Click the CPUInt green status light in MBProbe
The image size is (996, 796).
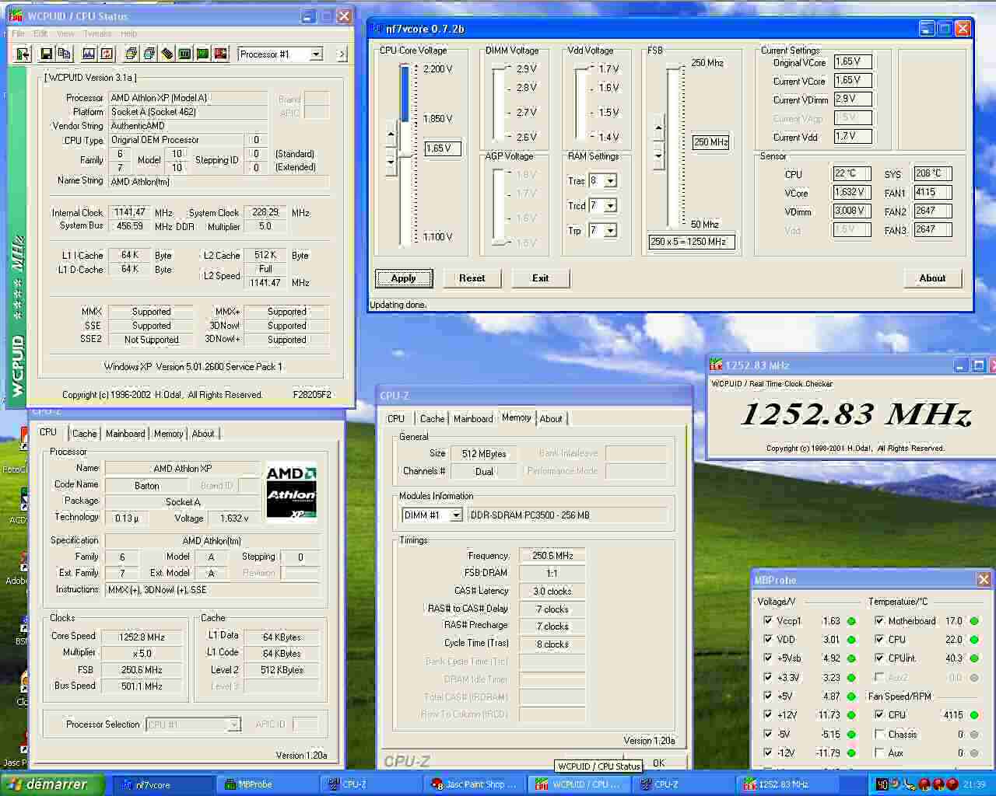(973, 658)
